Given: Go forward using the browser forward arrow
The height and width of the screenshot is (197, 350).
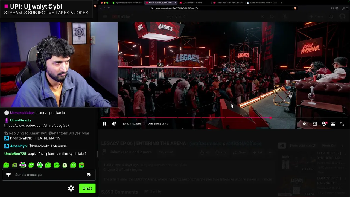Looking at the screenshot, I should (105, 8).
